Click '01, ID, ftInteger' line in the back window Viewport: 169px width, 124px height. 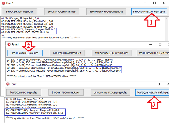(x=20, y=19)
